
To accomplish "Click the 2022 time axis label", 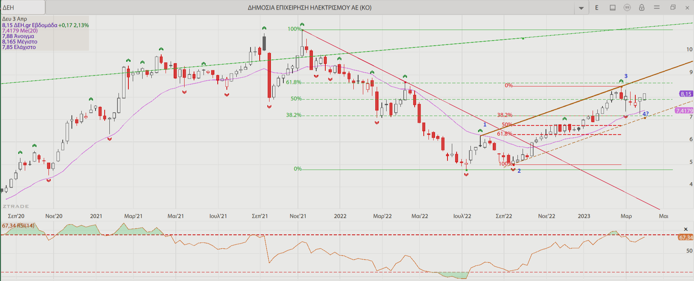I will point(340,216).
